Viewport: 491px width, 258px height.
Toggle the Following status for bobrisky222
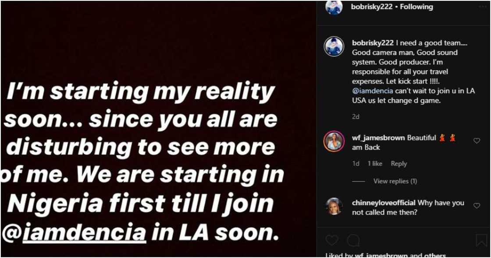[416, 7]
